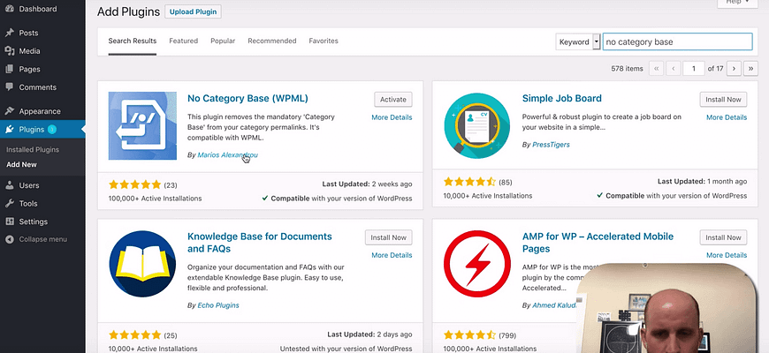
Task: Click Upload Plugin button
Action: pyautogui.click(x=193, y=11)
